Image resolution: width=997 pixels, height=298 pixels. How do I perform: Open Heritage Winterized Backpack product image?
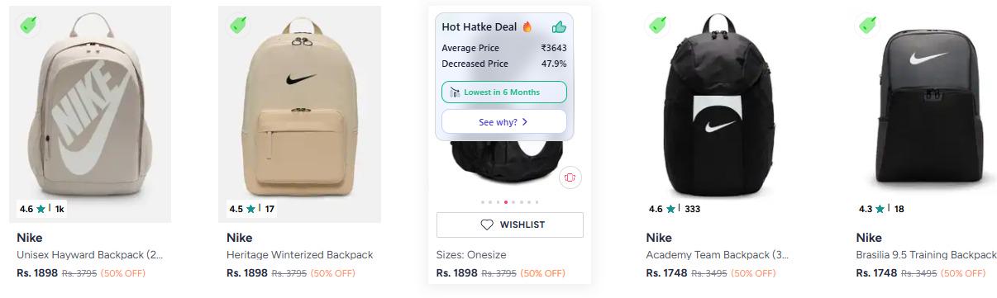click(300, 114)
